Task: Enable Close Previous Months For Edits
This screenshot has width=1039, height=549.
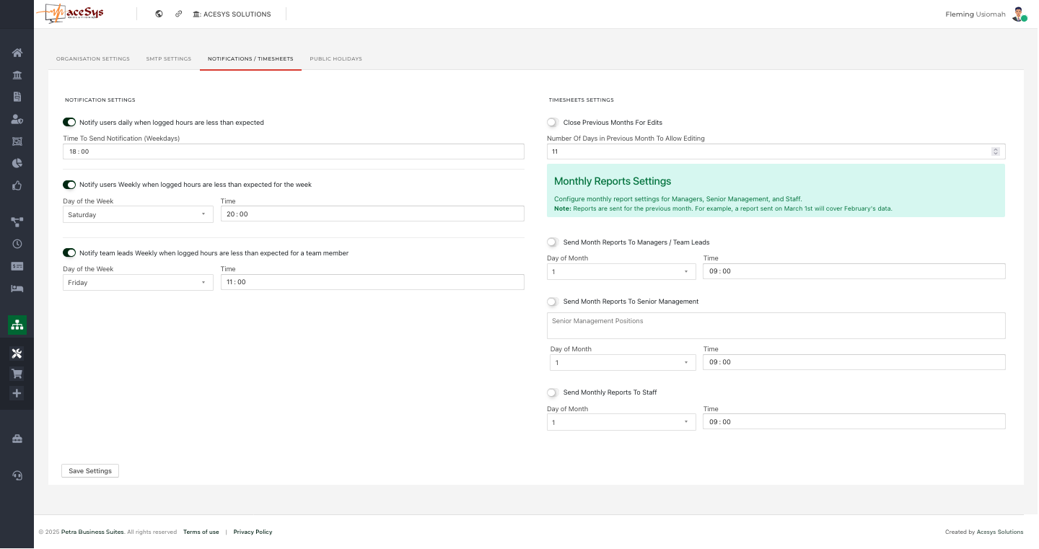Action: (553, 123)
